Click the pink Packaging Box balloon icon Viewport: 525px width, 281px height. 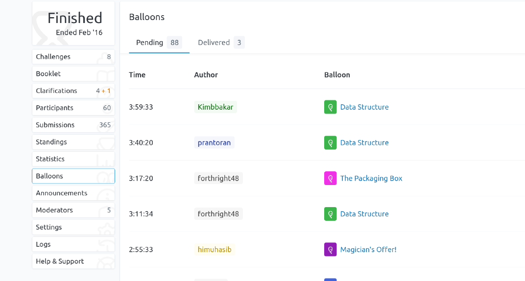tap(330, 178)
